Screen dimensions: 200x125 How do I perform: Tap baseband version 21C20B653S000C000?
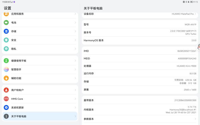click(x=185, y=100)
